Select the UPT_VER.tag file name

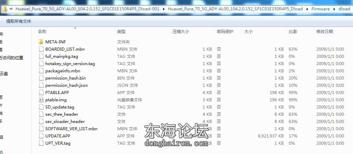pyautogui.click(x=58, y=143)
